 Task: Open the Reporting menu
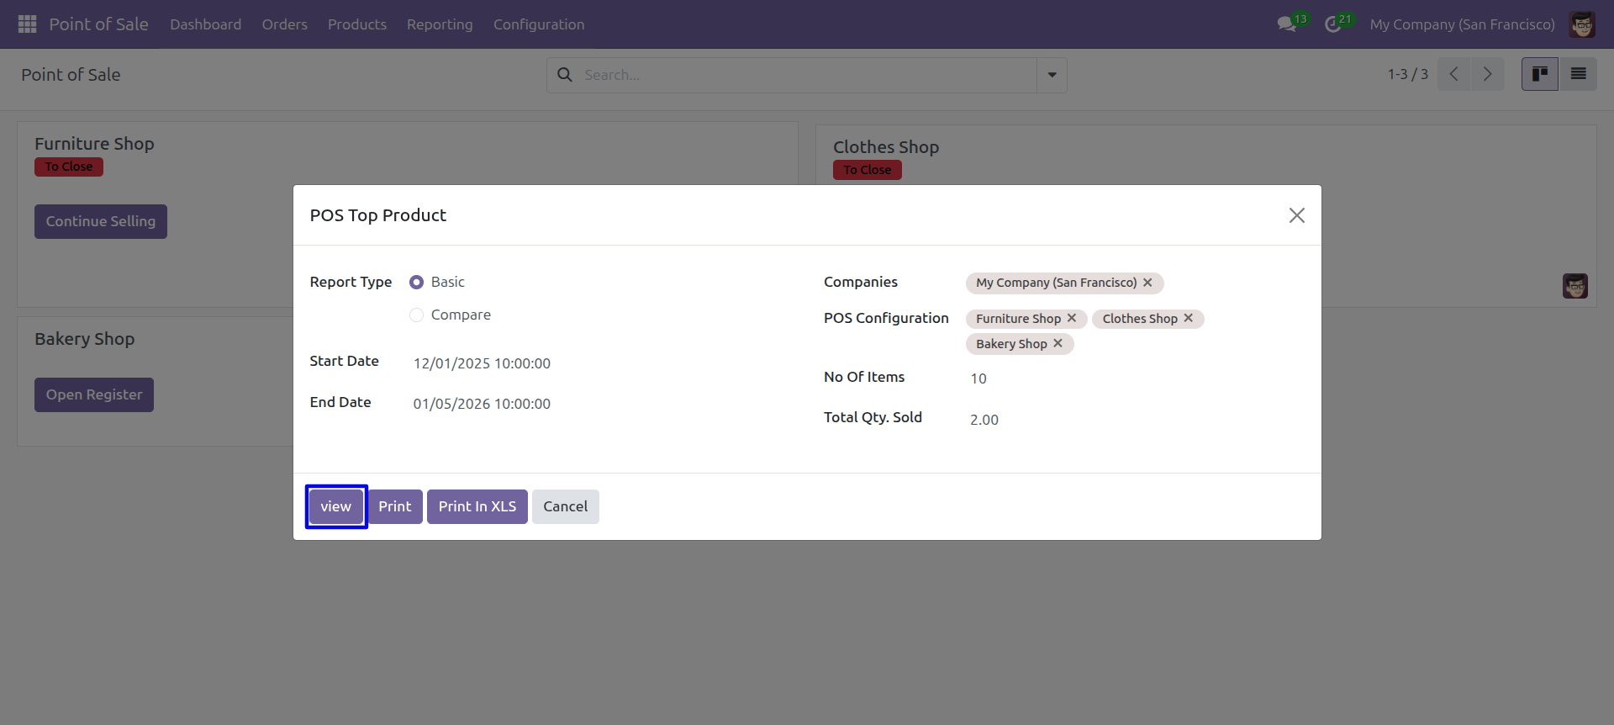[440, 24]
